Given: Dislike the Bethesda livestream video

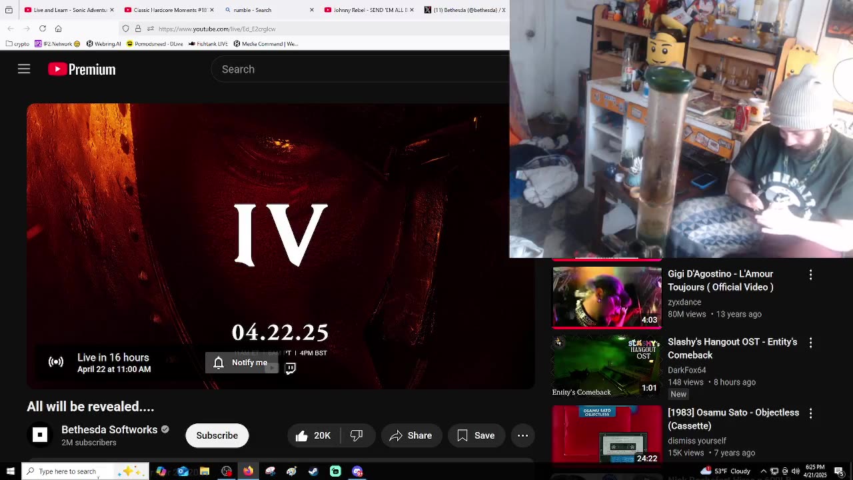Looking at the screenshot, I should [x=357, y=435].
